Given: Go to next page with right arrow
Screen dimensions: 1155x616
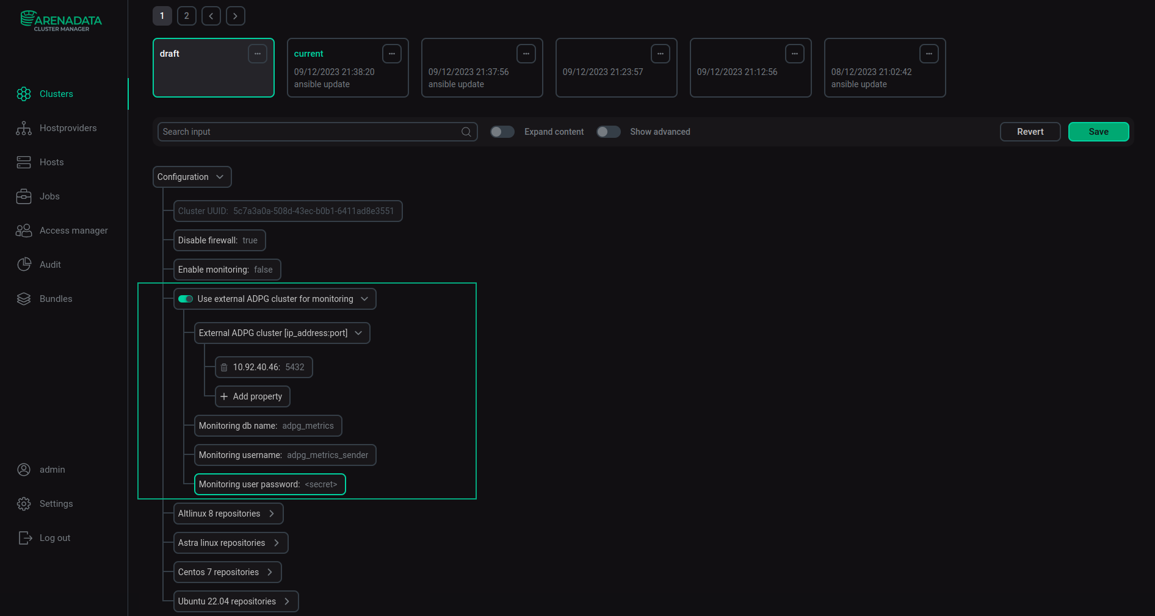Looking at the screenshot, I should point(236,16).
